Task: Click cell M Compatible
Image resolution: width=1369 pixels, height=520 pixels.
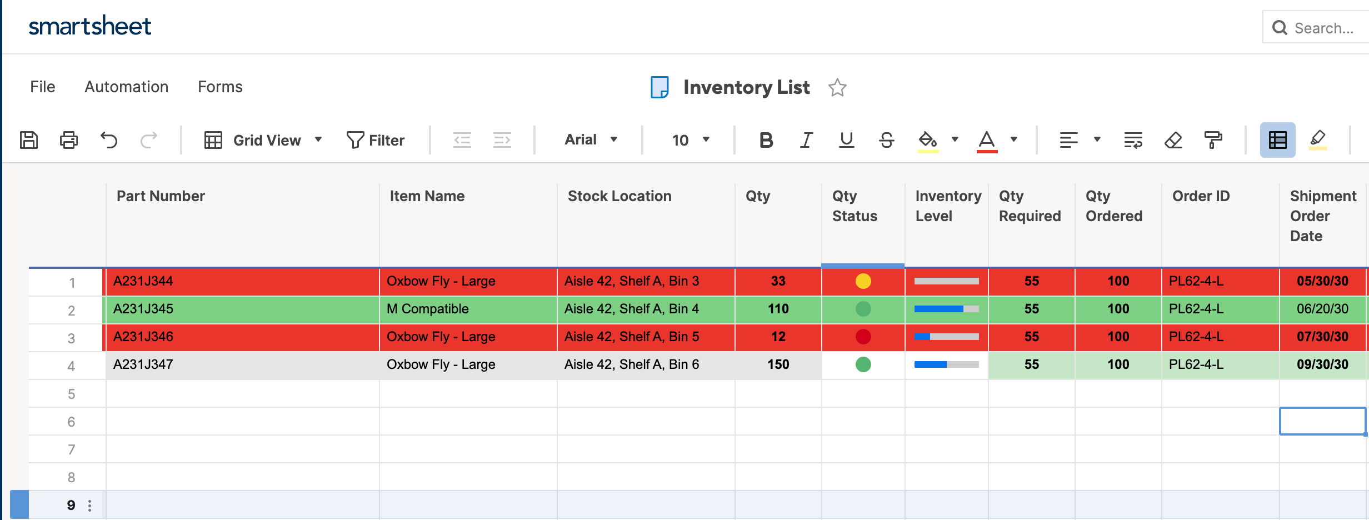Action: (x=468, y=309)
